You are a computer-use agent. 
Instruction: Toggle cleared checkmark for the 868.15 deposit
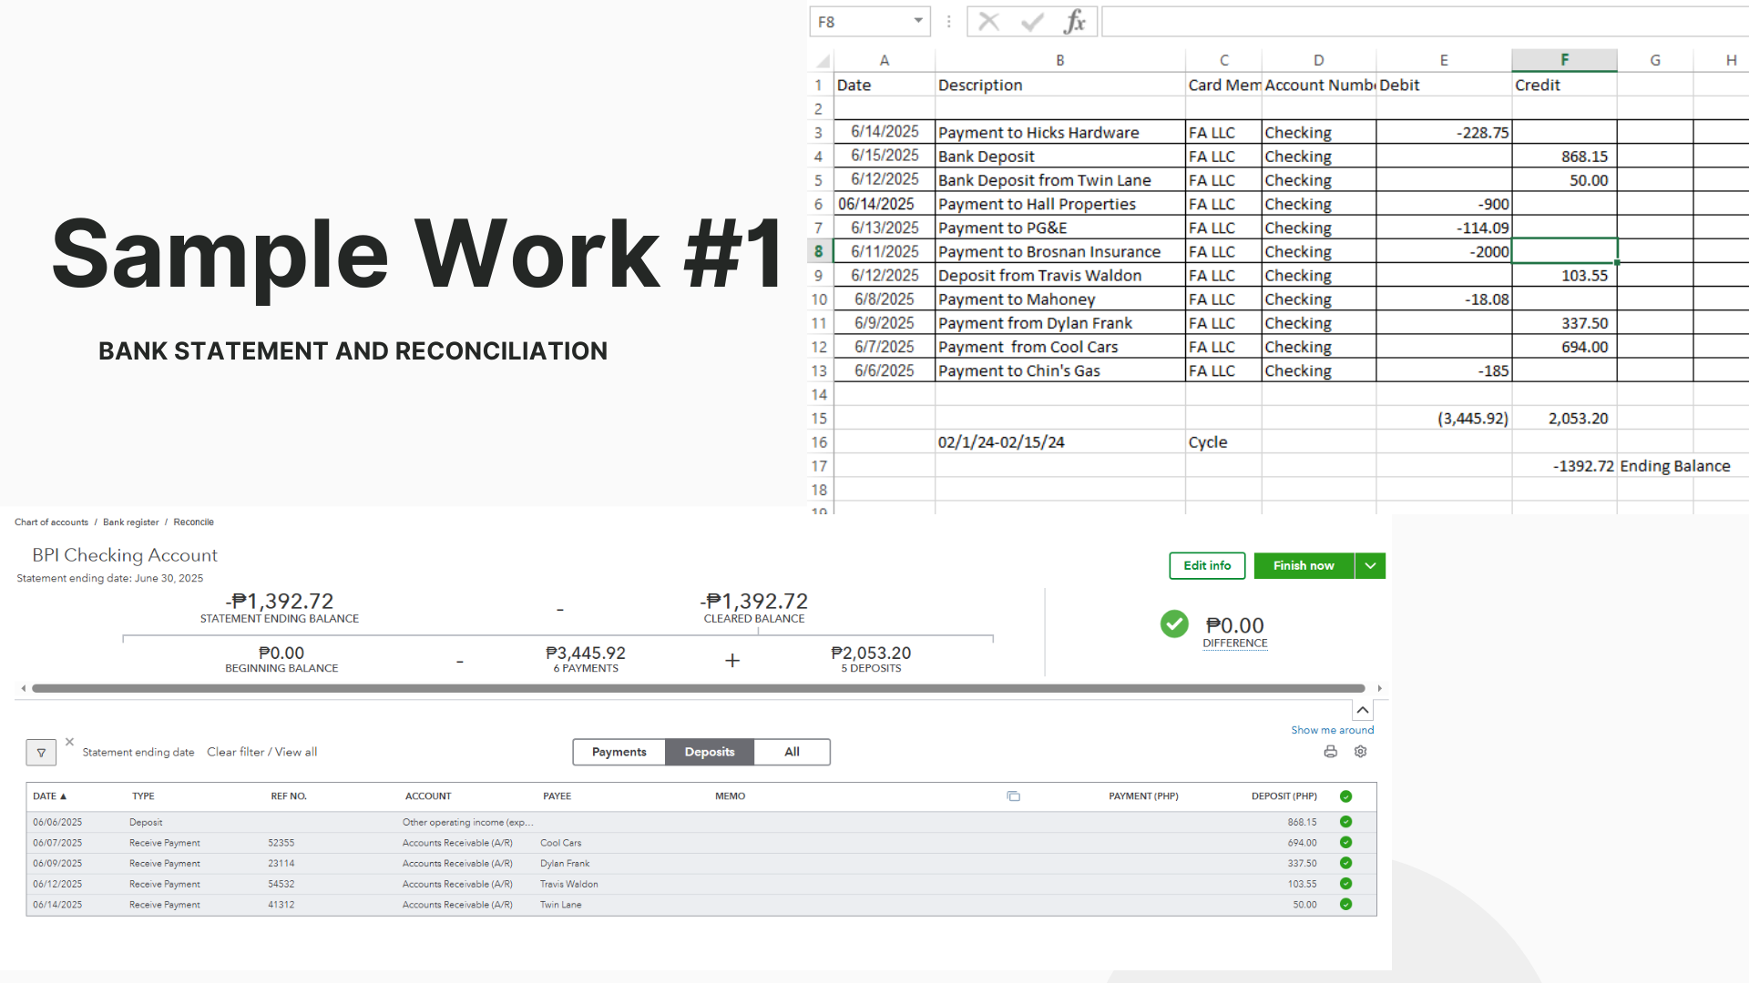pos(1345,822)
